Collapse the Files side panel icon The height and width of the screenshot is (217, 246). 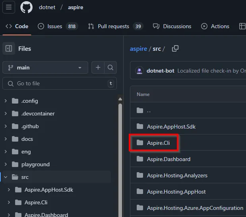8,49
